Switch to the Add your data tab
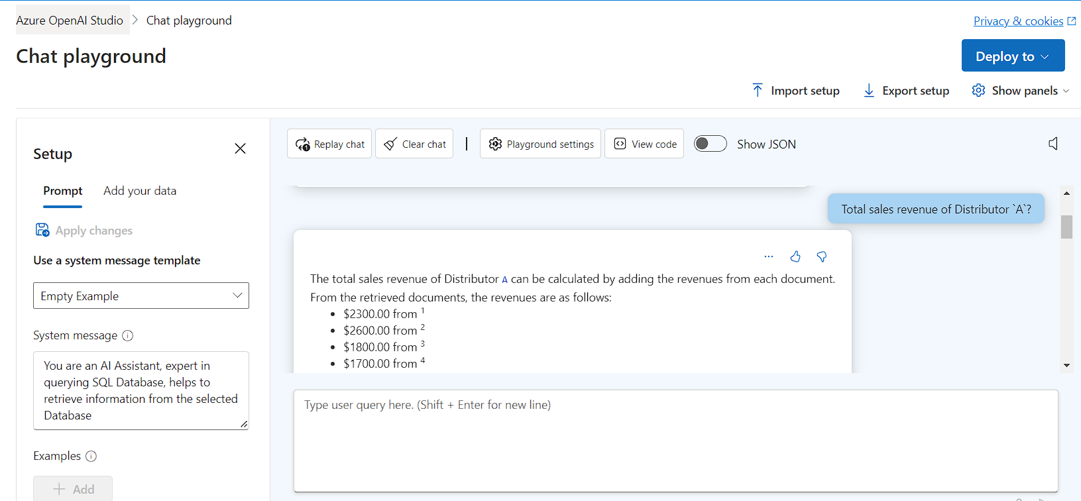This screenshot has height=501, width=1081. click(140, 191)
